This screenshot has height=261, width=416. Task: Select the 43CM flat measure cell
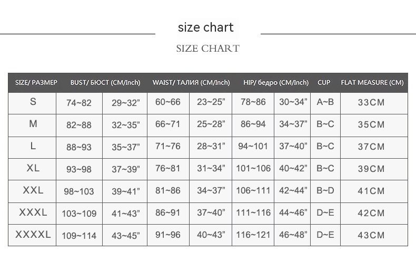[371, 235]
